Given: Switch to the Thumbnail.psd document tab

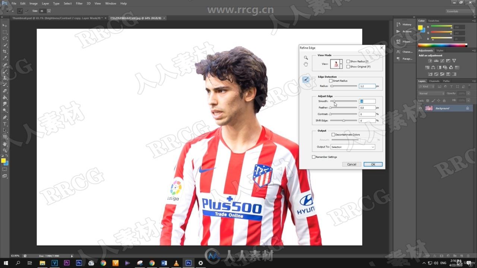Looking at the screenshot, I should point(57,18).
